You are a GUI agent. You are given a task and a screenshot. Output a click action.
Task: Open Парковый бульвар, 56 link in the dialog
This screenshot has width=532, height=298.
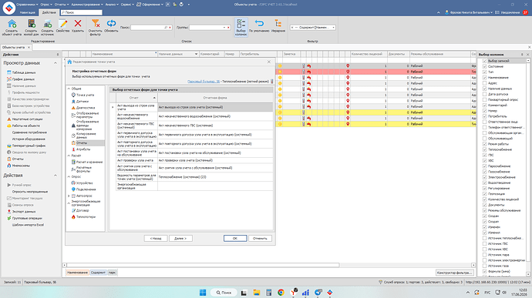[x=204, y=82]
